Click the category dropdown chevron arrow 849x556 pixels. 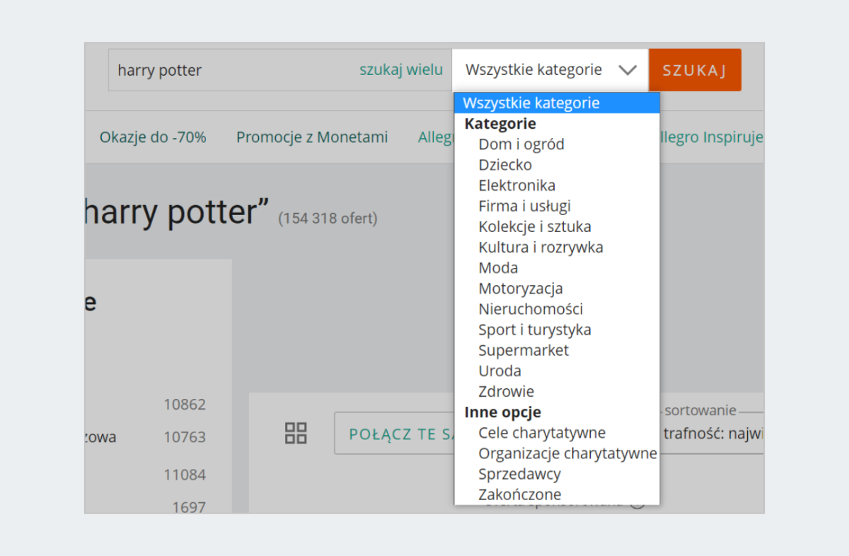click(627, 70)
